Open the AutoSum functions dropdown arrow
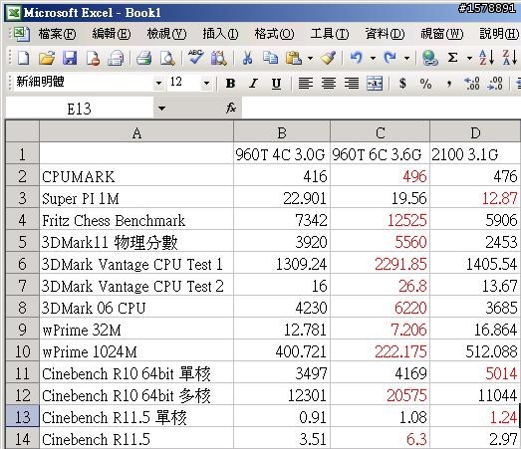The height and width of the screenshot is (449, 521). pyautogui.click(x=469, y=59)
